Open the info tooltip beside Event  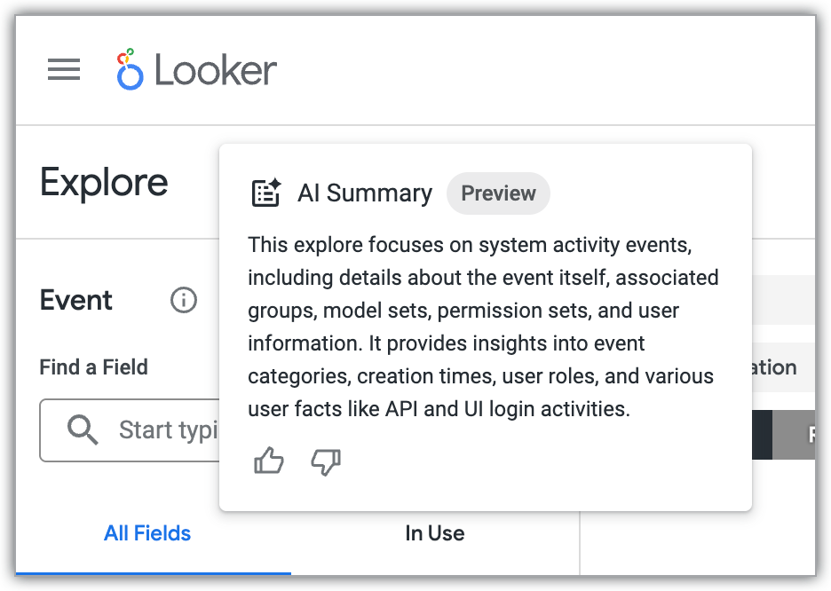click(x=183, y=300)
